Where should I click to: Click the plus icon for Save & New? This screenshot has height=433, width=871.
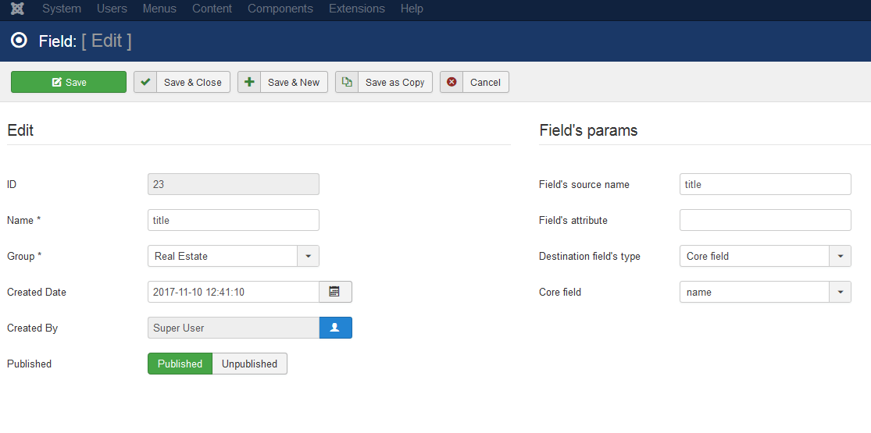[249, 82]
